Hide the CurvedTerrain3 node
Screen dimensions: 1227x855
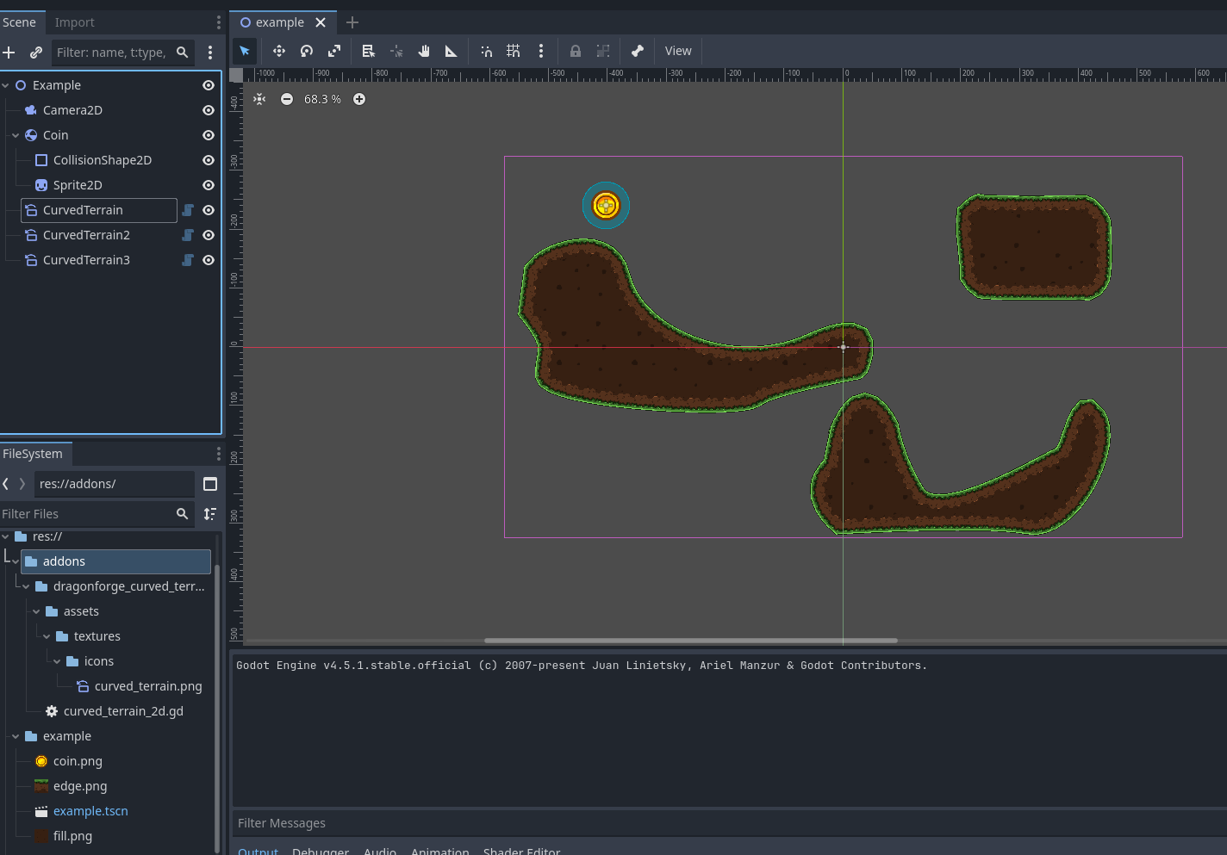[209, 260]
